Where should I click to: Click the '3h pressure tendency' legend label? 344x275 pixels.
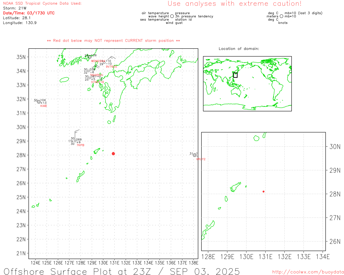(x=194, y=16)
